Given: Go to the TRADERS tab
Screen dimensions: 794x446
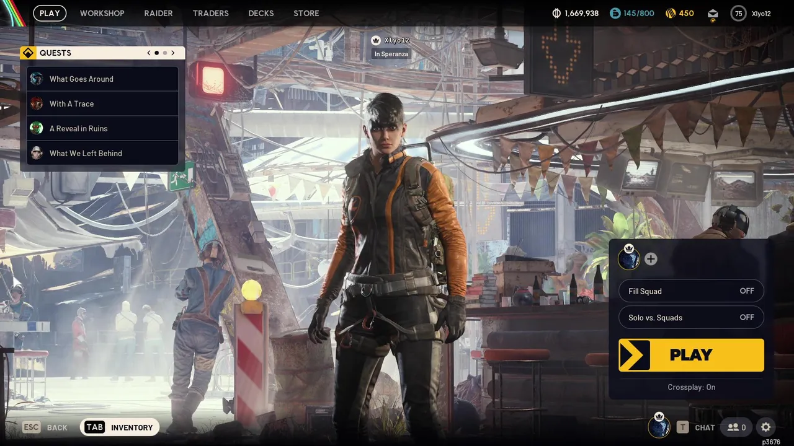Looking at the screenshot, I should click(210, 13).
